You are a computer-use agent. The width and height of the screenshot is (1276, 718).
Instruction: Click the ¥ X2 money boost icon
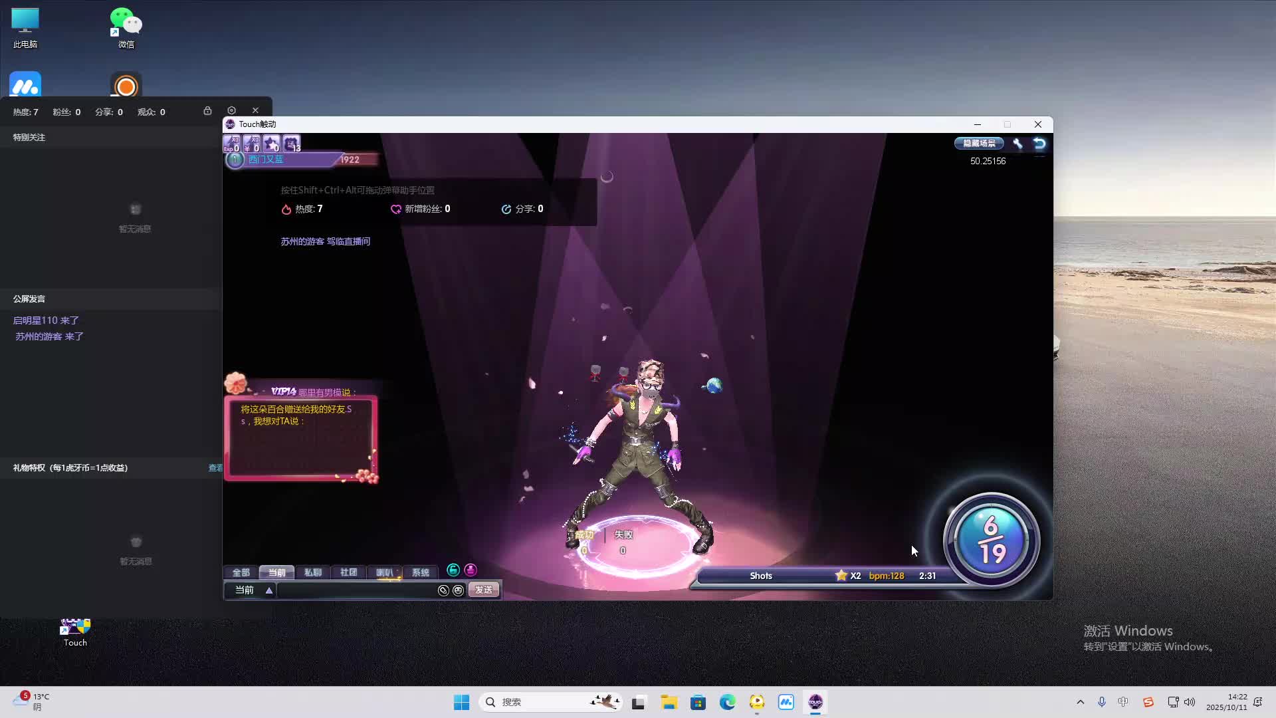[x=251, y=144]
